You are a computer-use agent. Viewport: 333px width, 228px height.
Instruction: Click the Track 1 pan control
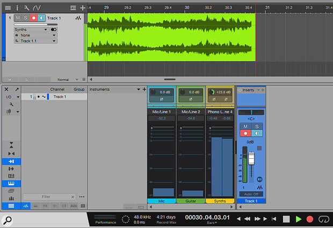tap(251, 113)
